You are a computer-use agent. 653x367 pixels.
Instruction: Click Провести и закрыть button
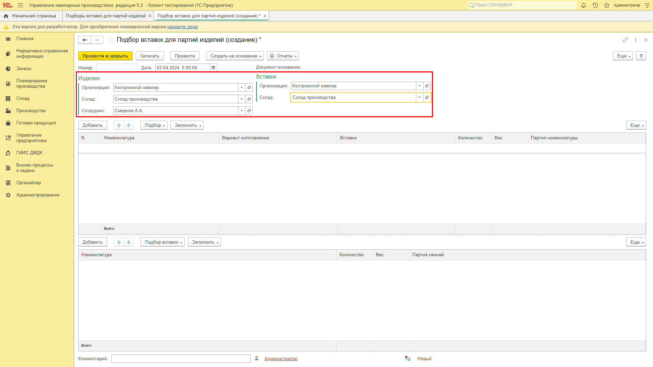pyautogui.click(x=105, y=56)
